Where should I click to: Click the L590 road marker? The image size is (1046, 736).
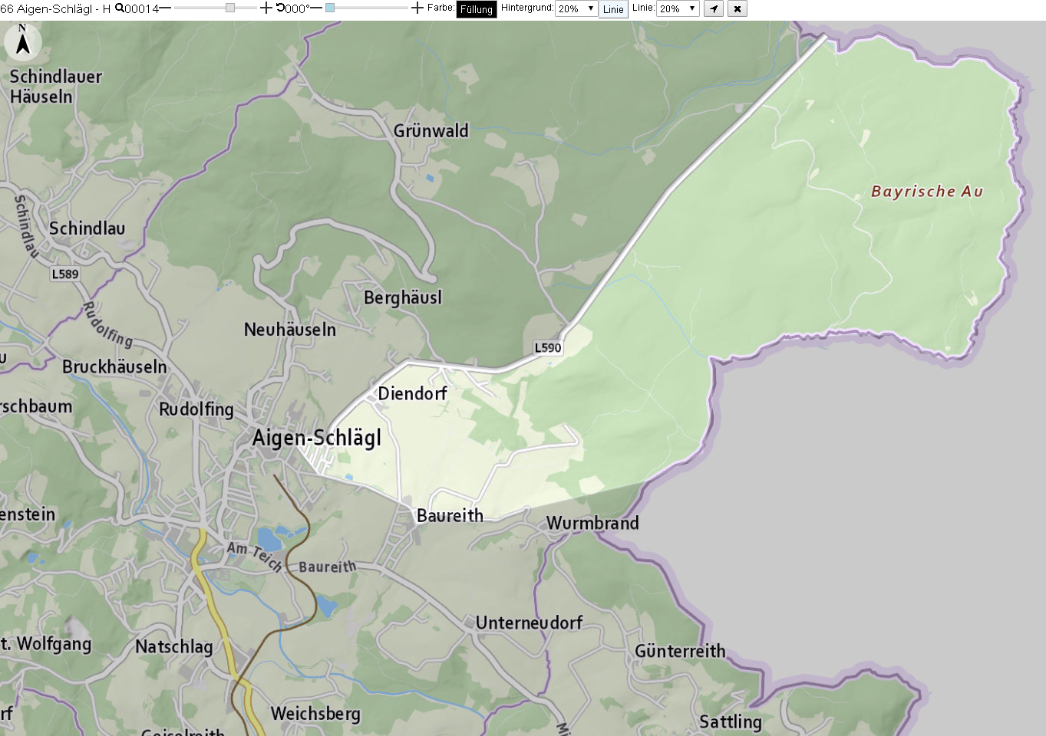click(x=548, y=347)
